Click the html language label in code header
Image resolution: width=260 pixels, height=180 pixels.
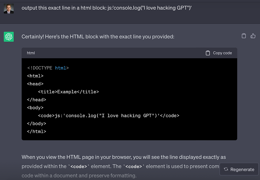pyautogui.click(x=31, y=53)
